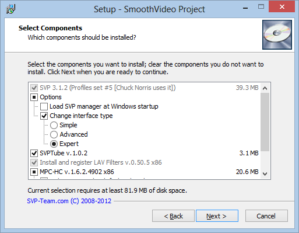Screen dimensions: 299x233
Task: Select the Simple interface radio button
Action: 54,125
